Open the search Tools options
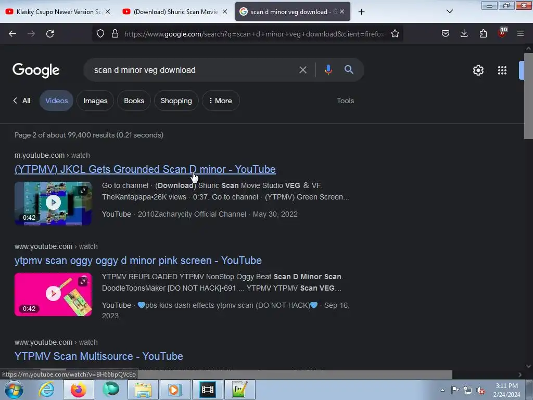Image resolution: width=533 pixels, height=400 pixels. pos(346,101)
